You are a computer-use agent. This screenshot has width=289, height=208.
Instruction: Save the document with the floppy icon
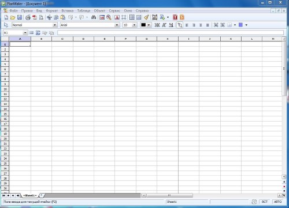click(x=20, y=17)
